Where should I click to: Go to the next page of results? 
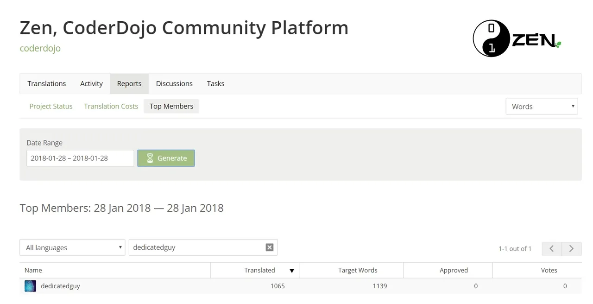click(x=572, y=248)
